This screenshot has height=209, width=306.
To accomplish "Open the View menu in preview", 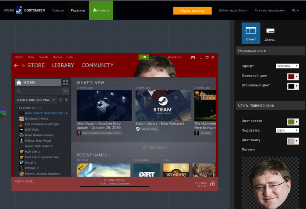I will 31,57.
